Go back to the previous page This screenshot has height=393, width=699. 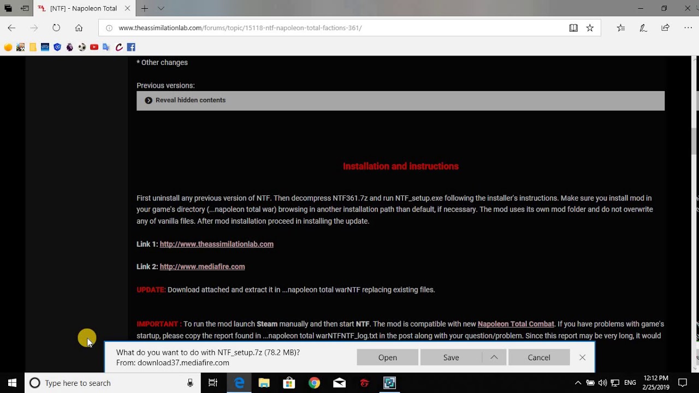pos(11,28)
